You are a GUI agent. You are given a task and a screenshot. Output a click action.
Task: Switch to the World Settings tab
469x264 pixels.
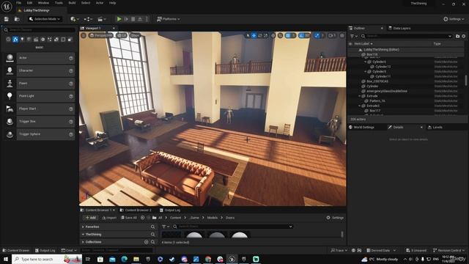tap(361, 127)
